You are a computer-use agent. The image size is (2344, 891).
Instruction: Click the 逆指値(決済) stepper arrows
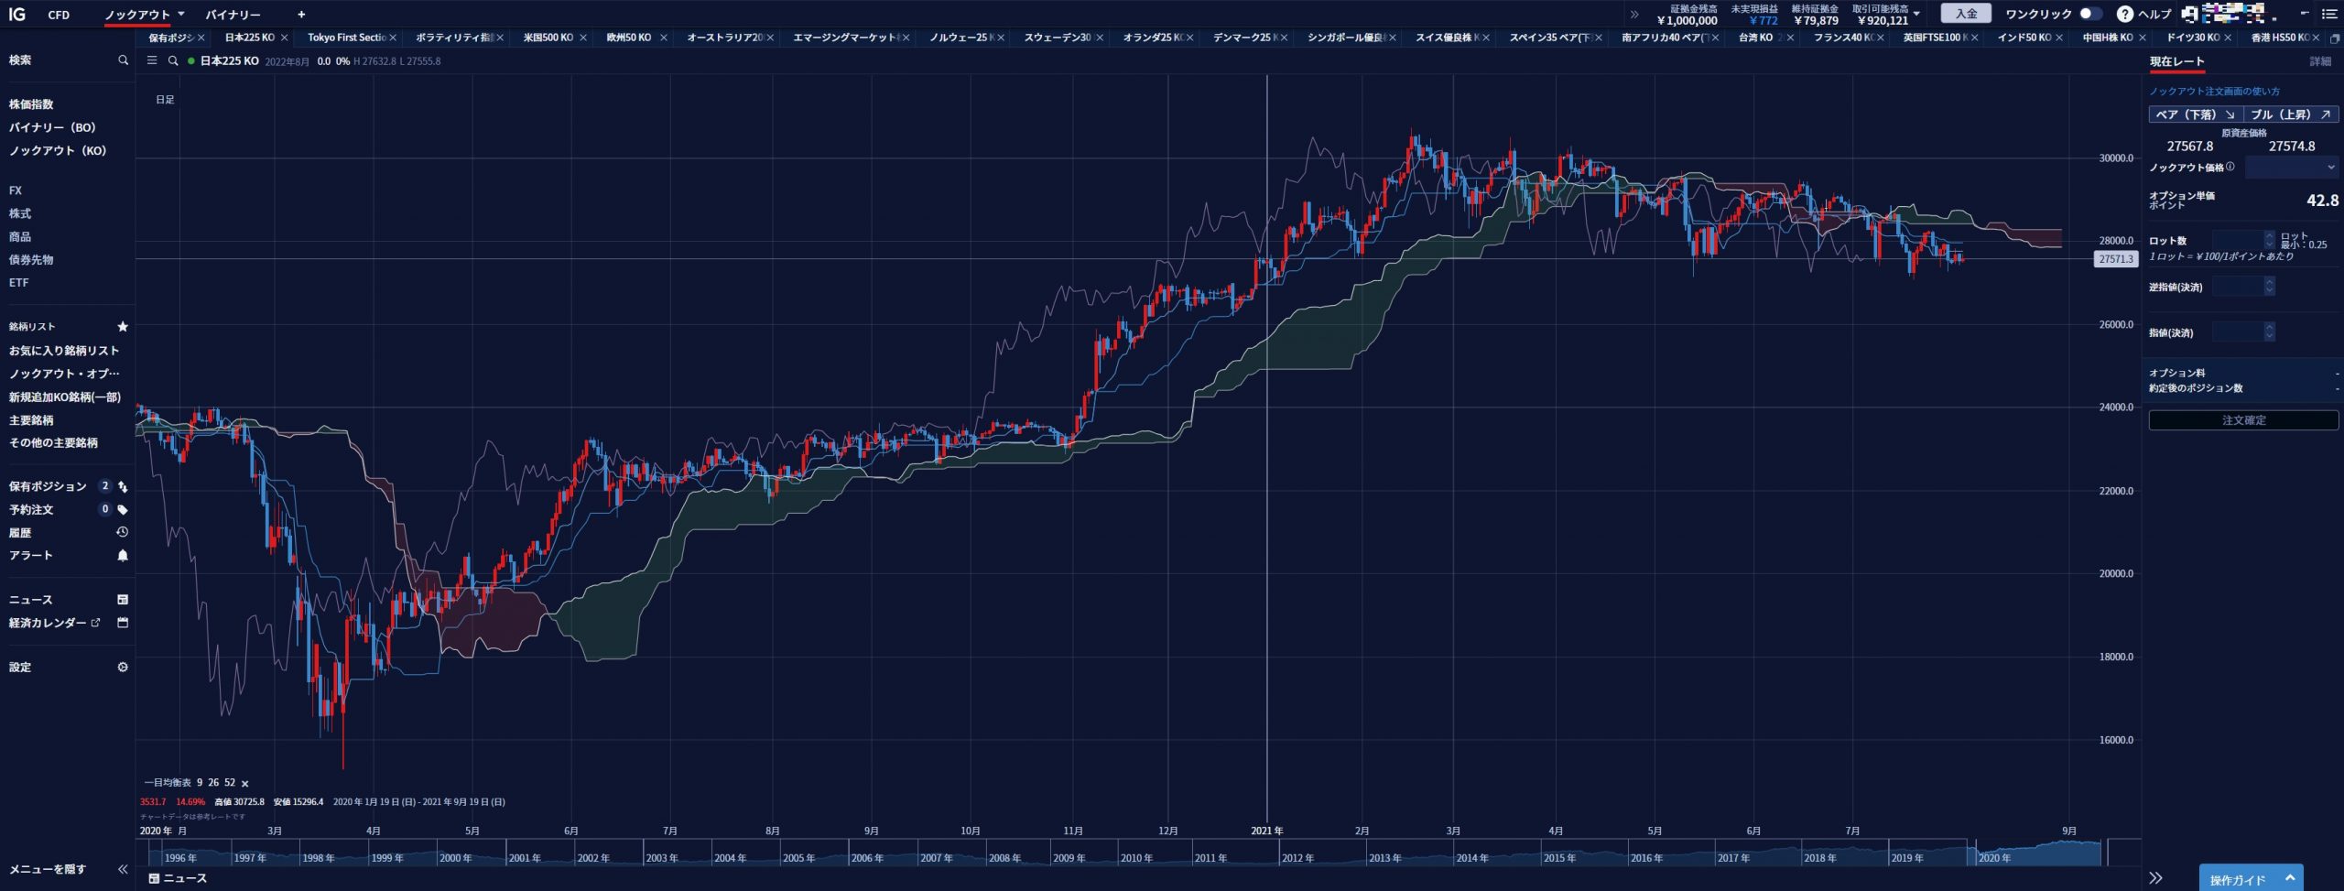[2269, 287]
